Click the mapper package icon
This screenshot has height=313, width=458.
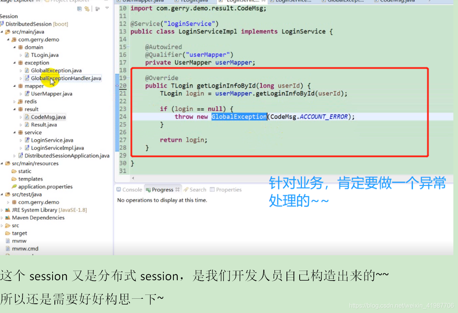[x=20, y=86]
